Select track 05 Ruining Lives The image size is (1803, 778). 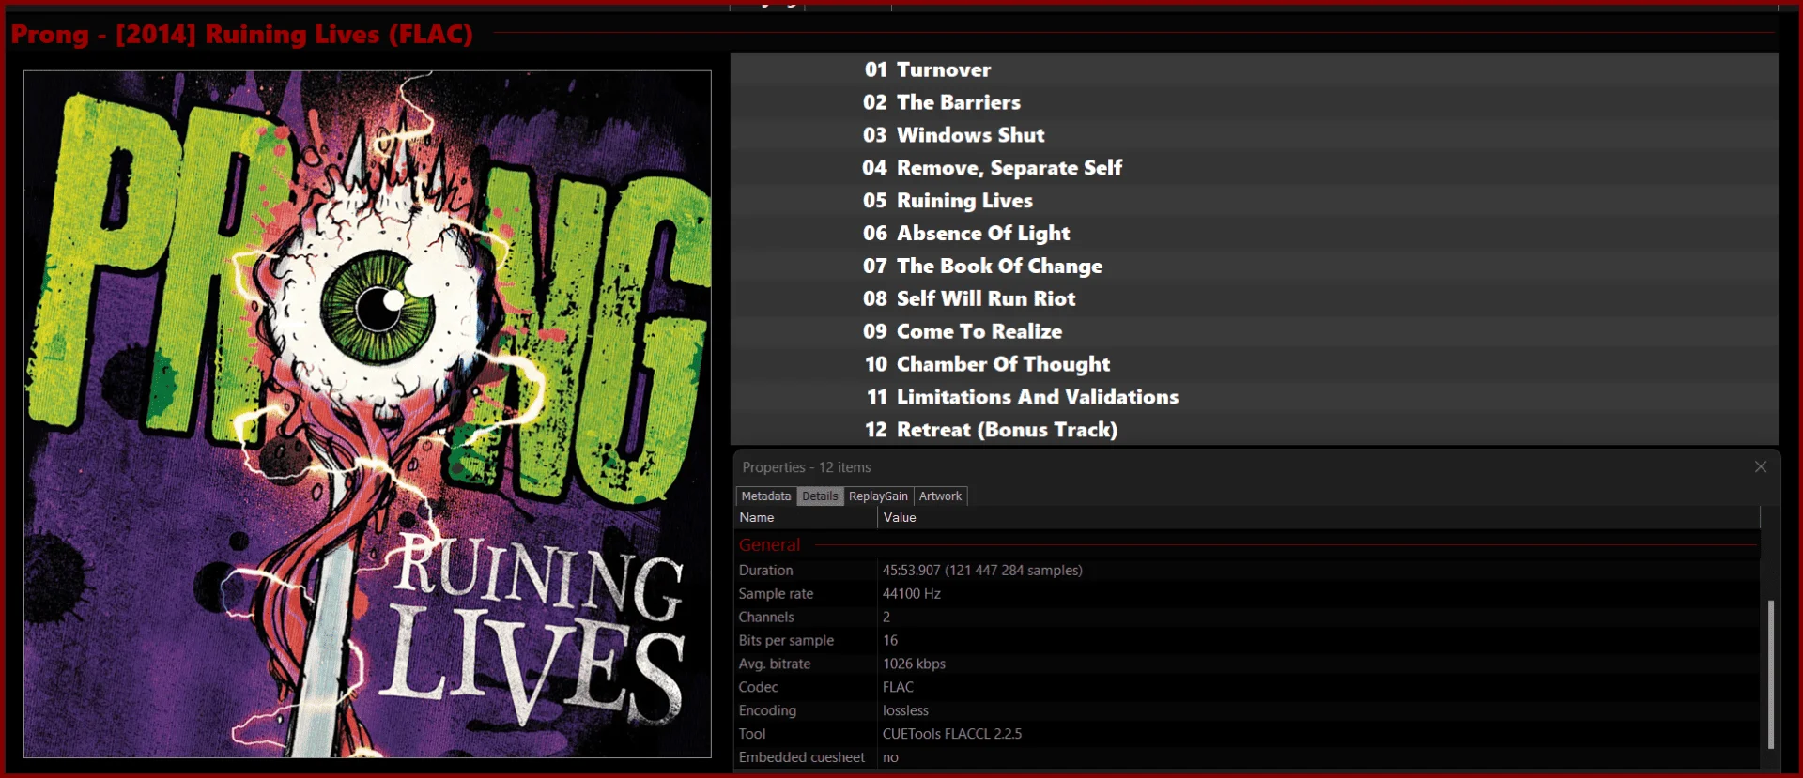coord(1255,201)
